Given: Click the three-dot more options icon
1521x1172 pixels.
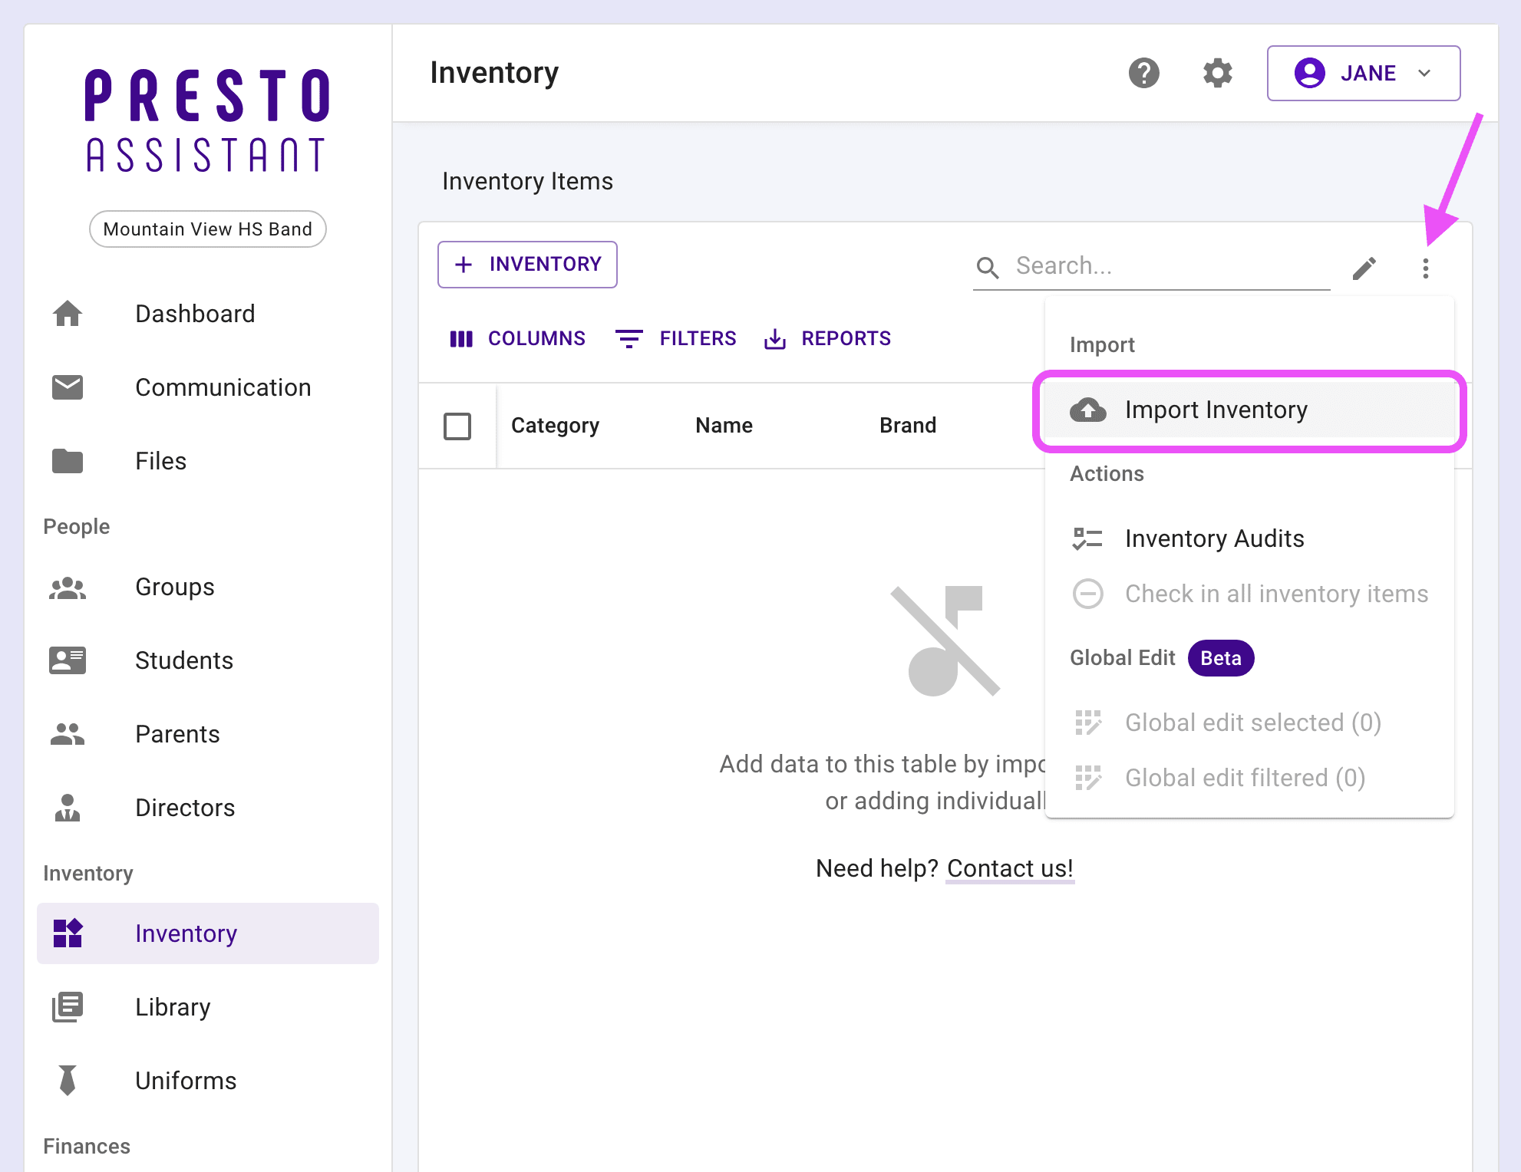Looking at the screenshot, I should pos(1425,268).
